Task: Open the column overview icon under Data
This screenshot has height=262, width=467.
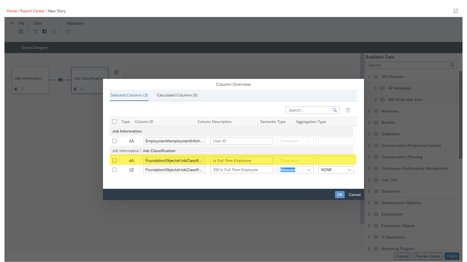Action: tap(45, 31)
